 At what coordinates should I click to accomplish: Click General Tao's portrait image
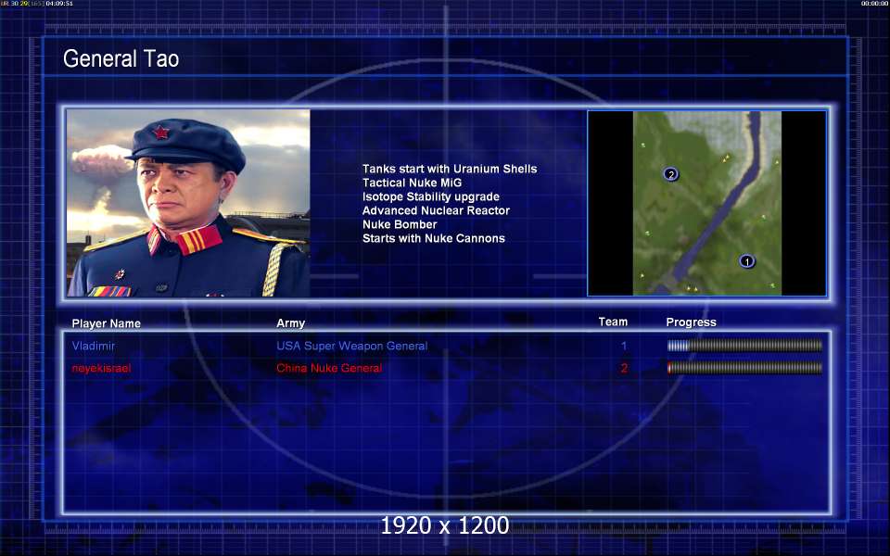188,203
